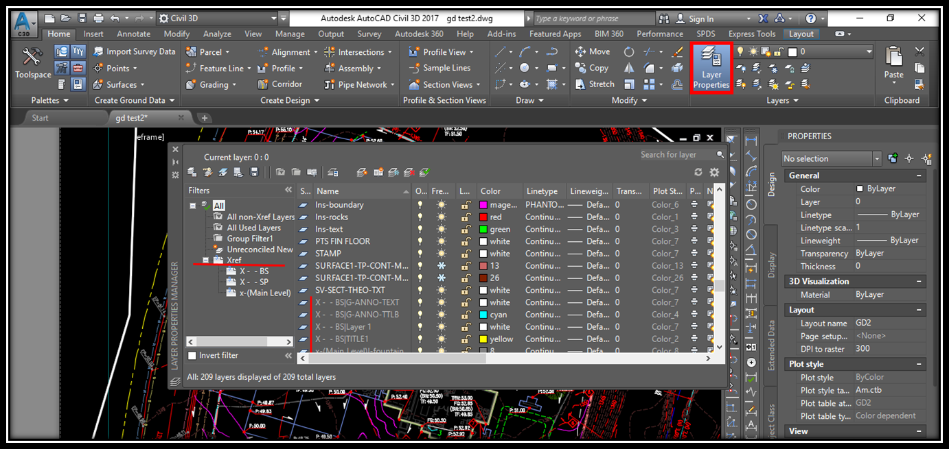Open the Corridor tool
949x449 pixels.
pyautogui.click(x=279, y=84)
